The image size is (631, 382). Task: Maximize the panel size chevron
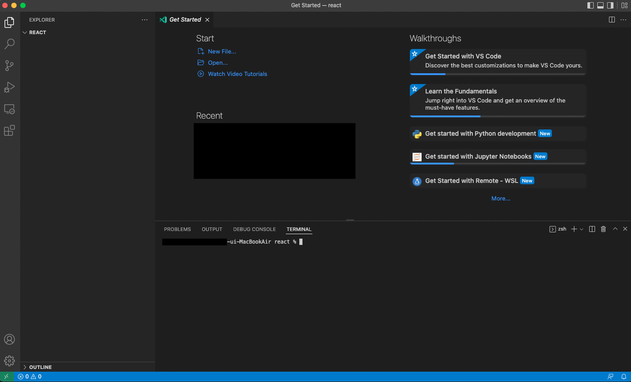click(x=615, y=229)
